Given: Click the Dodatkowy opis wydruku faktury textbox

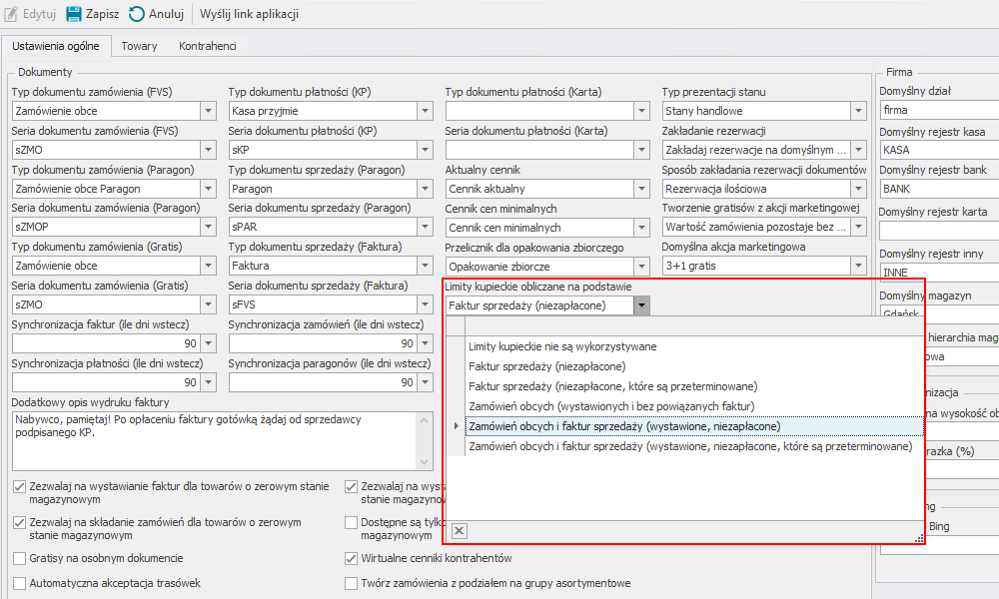Looking at the screenshot, I should click(213, 439).
